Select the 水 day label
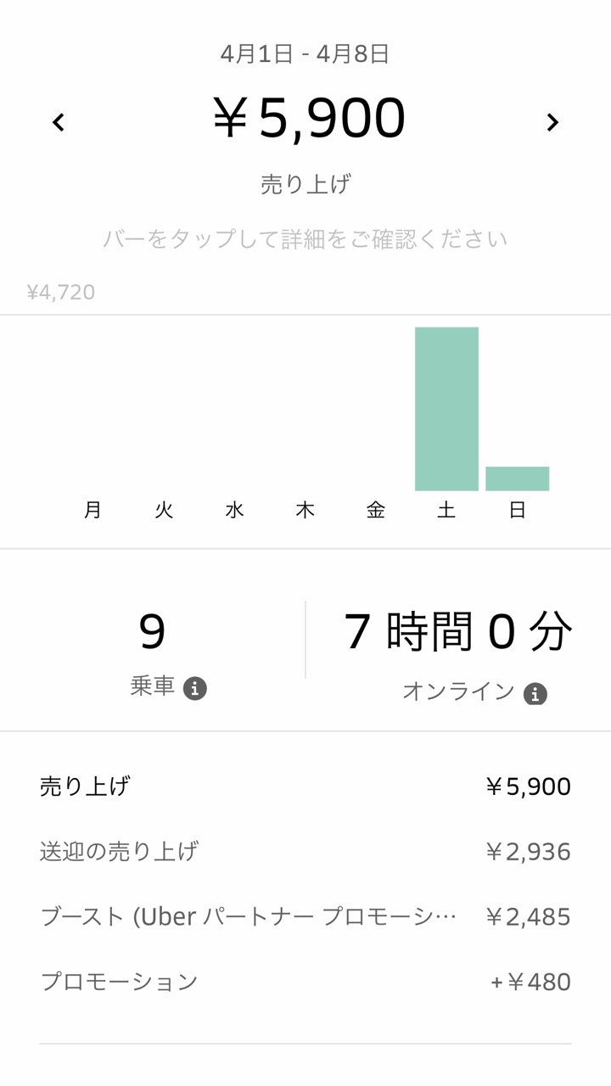The width and height of the screenshot is (611, 1086). pos(234,510)
